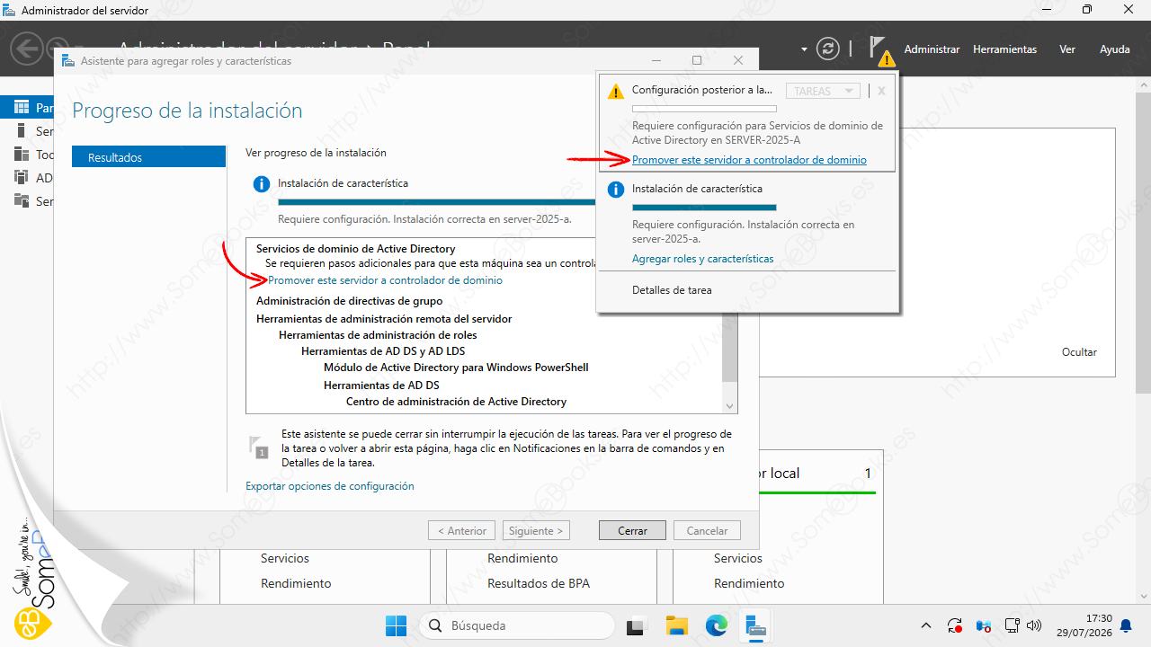
Task: Open the Herramientas menu
Action: pos(1004,49)
